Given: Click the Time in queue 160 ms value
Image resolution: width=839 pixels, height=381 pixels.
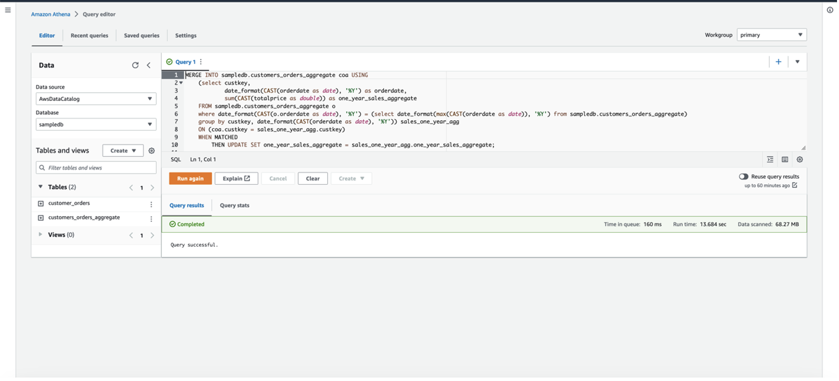Looking at the screenshot, I should (x=653, y=225).
